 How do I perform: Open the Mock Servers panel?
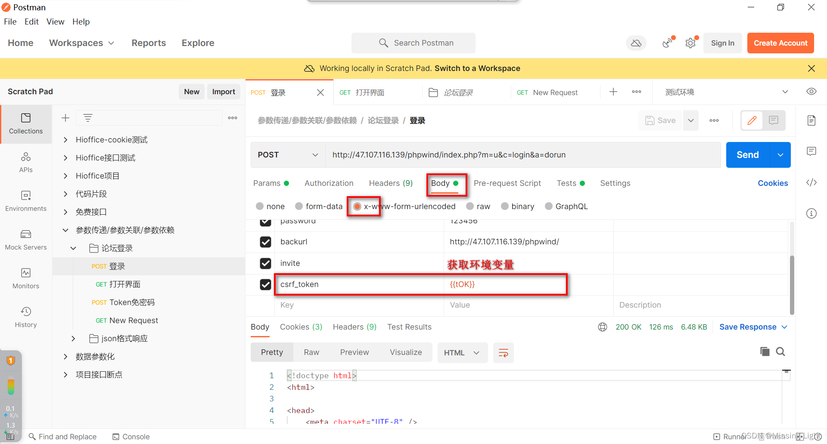[x=25, y=240]
